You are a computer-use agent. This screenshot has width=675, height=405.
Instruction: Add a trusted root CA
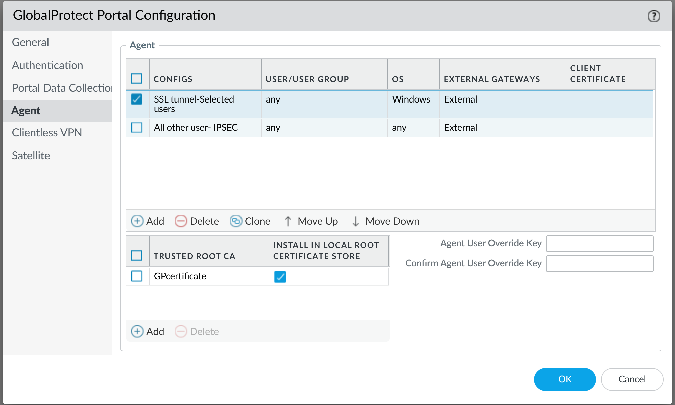(x=148, y=331)
